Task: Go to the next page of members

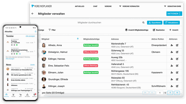Action: click(x=170, y=93)
